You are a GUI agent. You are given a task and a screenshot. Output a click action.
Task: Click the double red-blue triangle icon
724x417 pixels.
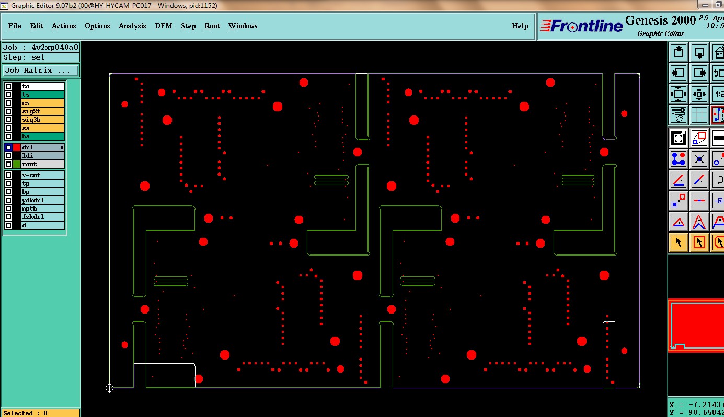pos(699,222)
